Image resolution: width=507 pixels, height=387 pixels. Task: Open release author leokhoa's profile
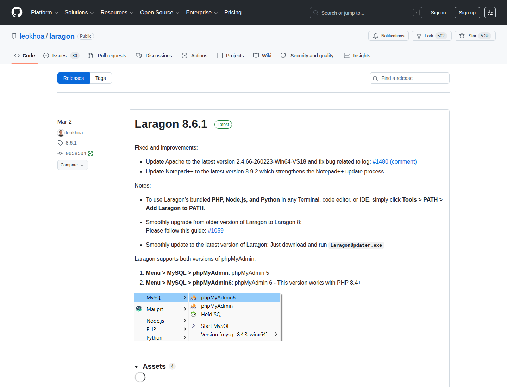[74, 133]
